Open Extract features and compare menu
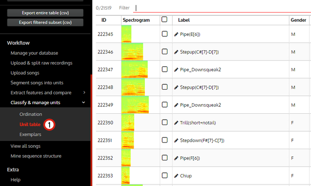Screen dimensions: 311x186 pyautogui.click(x=41, y=93)
